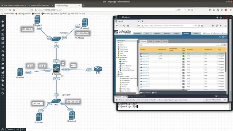Click the power Close lab icon in sidebar
This screenshot has height=131, width=233.
pyautogui.click(x=3, y=89)
